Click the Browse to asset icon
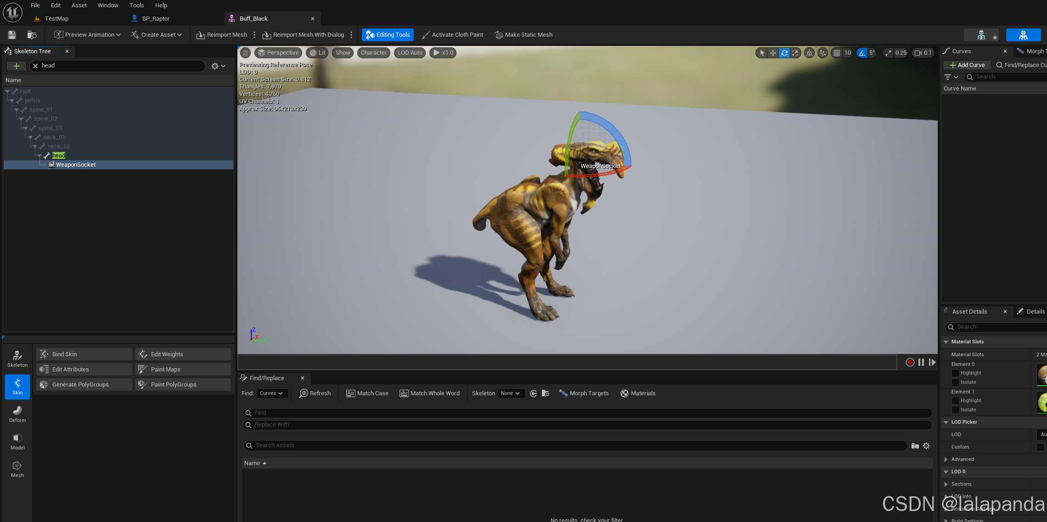1047x522 pixels. click(x=32, y=35)
